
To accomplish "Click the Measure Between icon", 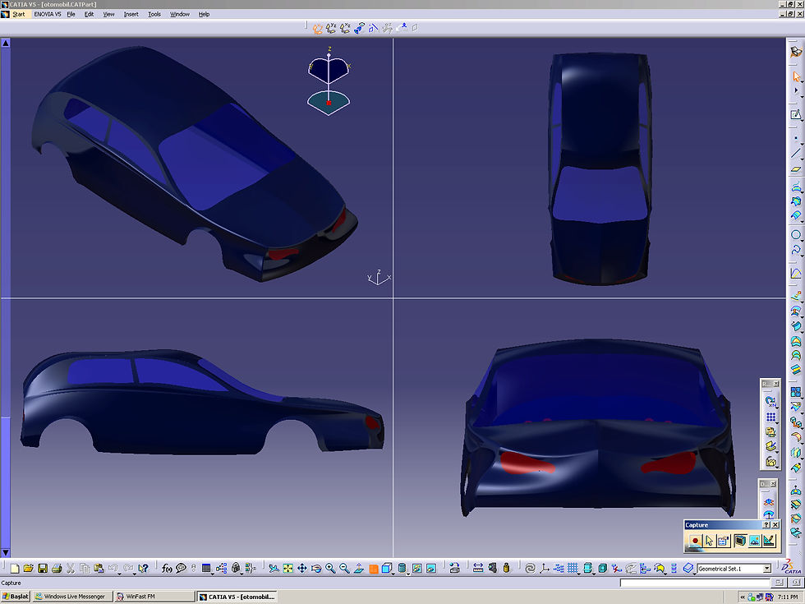I will coord(478,568).
